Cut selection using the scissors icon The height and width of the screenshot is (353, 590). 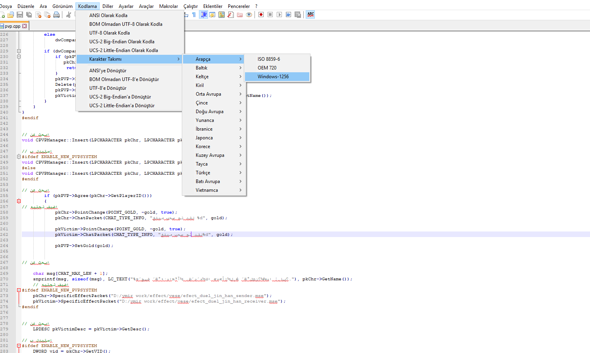pos(68,15)
